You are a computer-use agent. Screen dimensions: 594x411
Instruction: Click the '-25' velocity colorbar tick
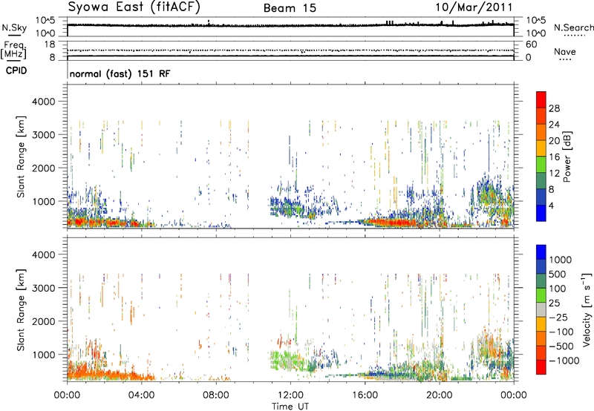[558, 318]
